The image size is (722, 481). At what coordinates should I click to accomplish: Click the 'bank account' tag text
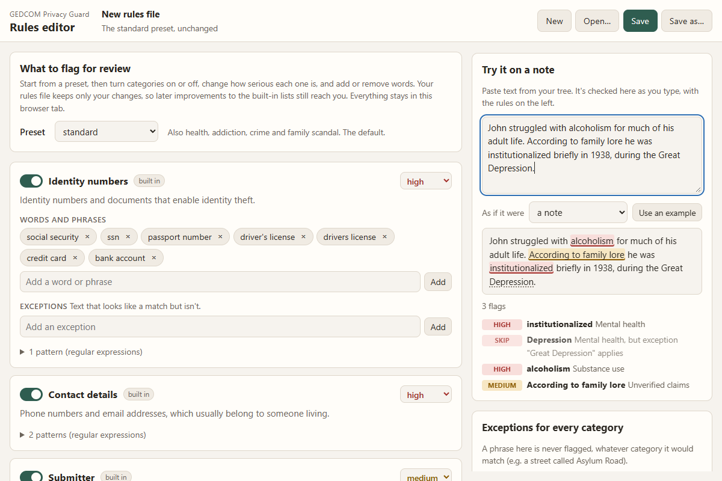coord(120,258)
